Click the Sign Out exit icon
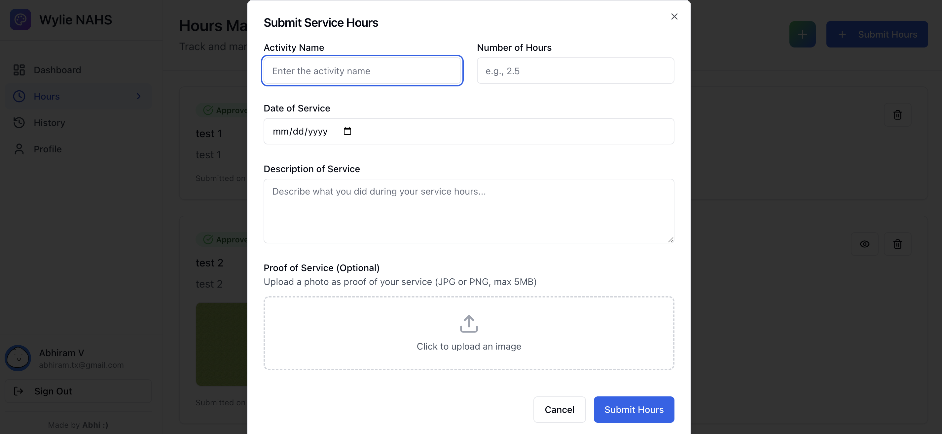Image resolution: width=942 pixels, height=434 pixels. [18, 391]
